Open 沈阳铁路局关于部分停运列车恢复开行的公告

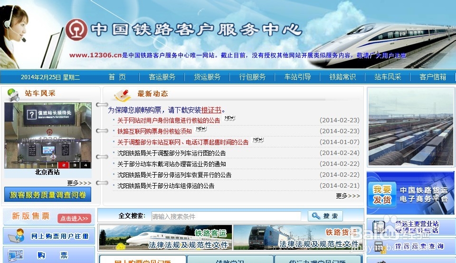[174, 175]
